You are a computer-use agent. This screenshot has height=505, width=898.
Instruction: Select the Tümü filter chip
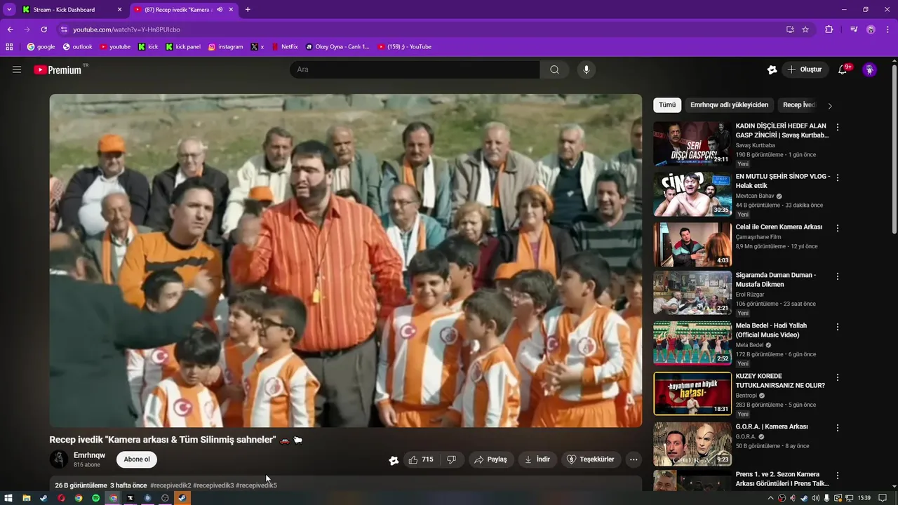[x=667, y=105]
